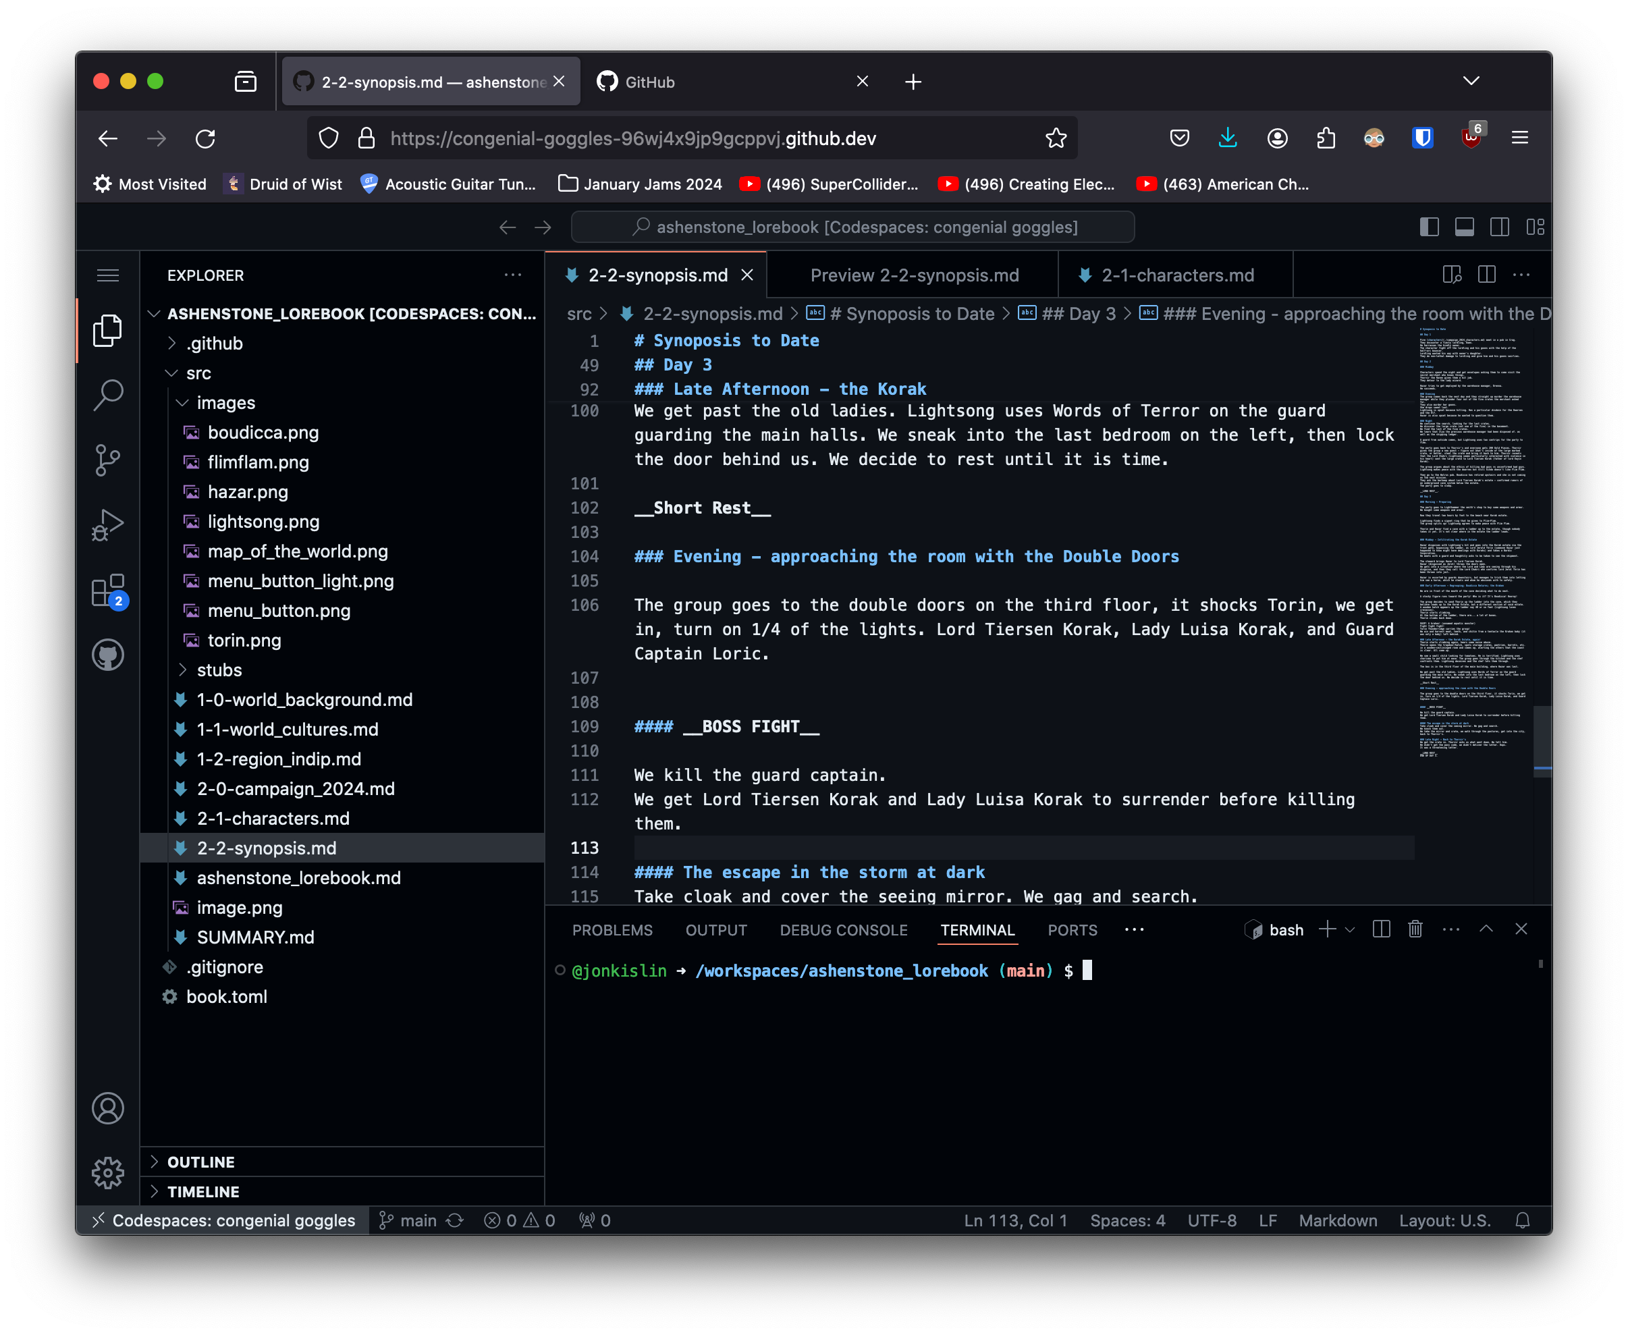
Task: Click the new terminal plus icon
Action: [1326, 929]
